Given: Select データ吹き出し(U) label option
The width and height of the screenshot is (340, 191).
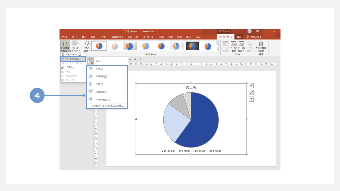Looking at the screenshot, I should [103, 100].
